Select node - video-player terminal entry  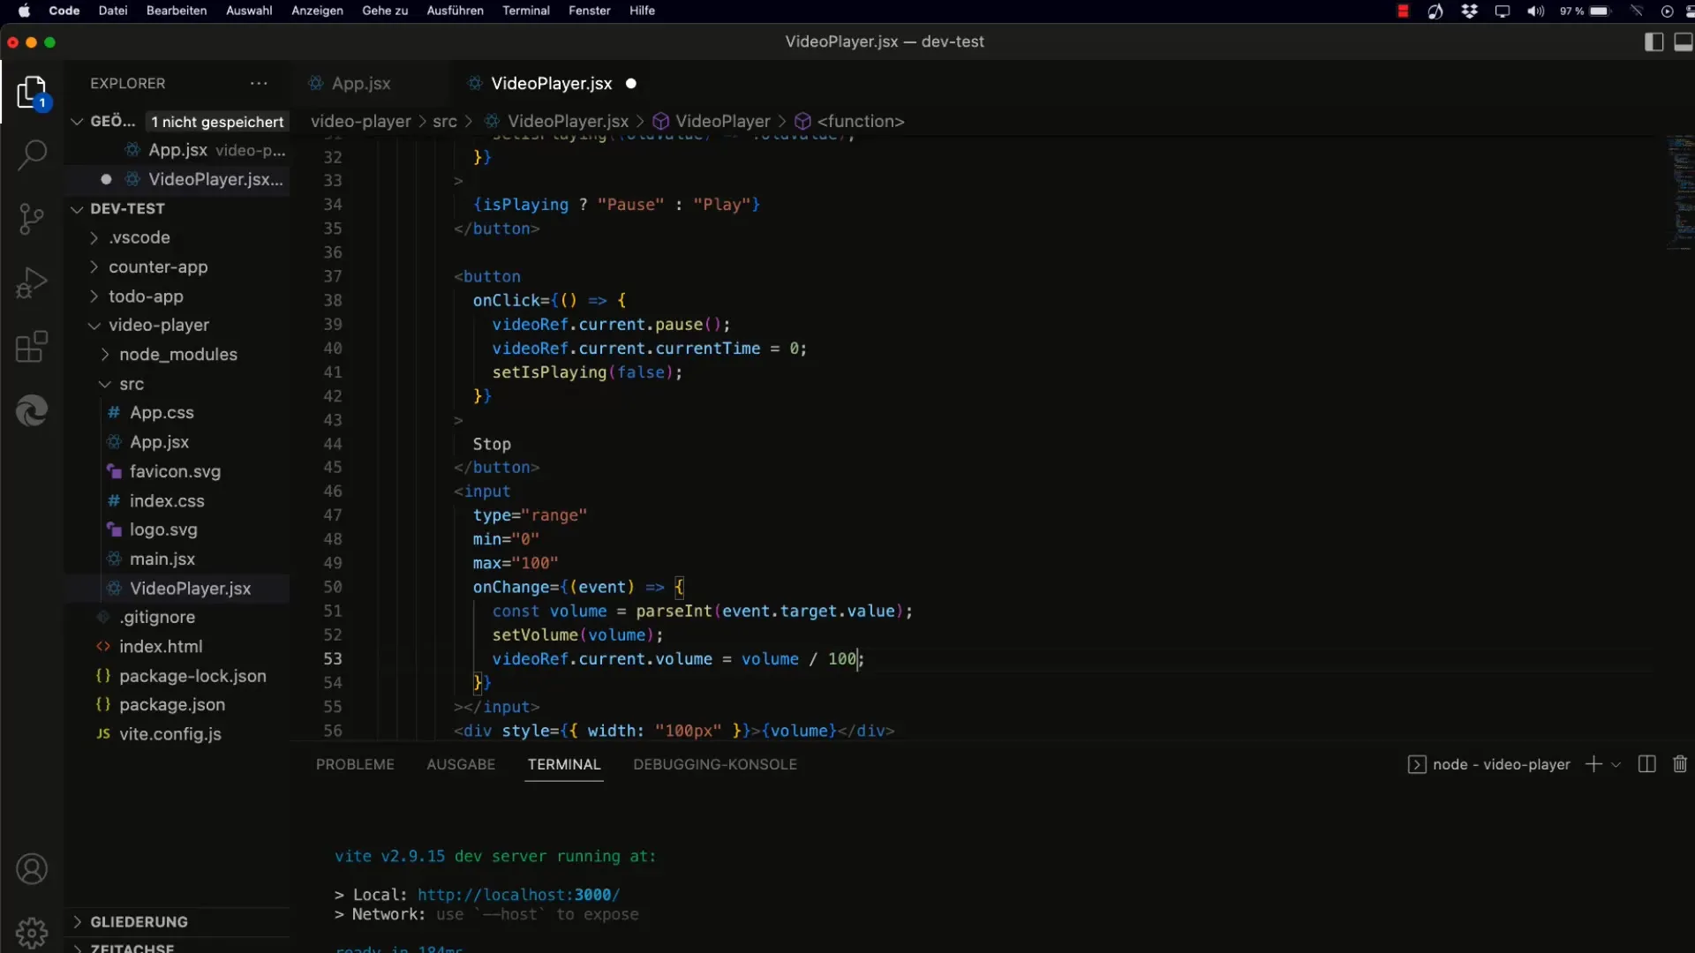[x=1489, y=764]
